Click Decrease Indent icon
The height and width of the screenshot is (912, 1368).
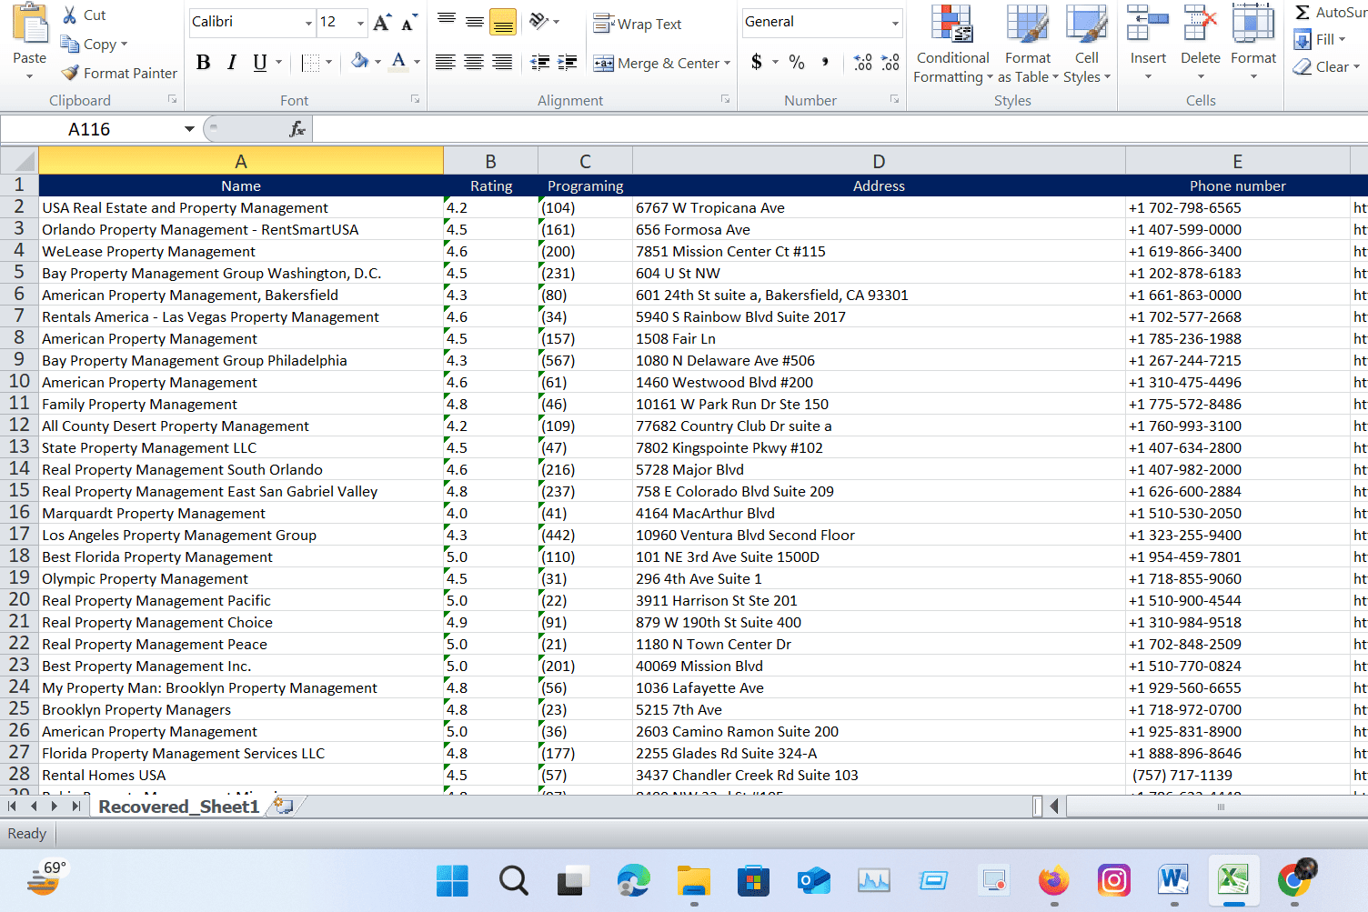tap(540, 62)
